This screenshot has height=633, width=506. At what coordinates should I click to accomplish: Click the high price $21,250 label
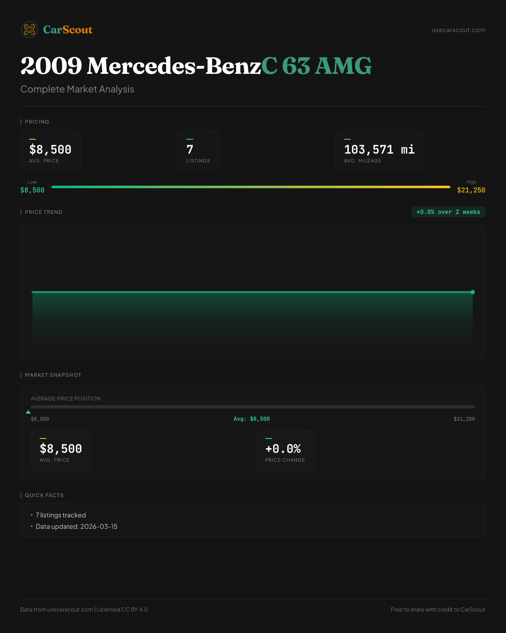(471, 190)
